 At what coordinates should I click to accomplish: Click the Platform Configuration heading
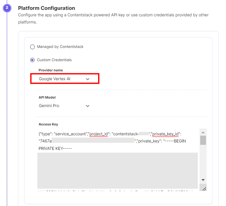[46, 8]
